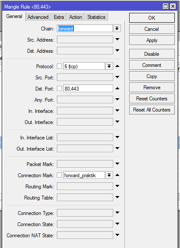The image size is (180, 248).
Task: Select the General tab
Action: [14, 16]
